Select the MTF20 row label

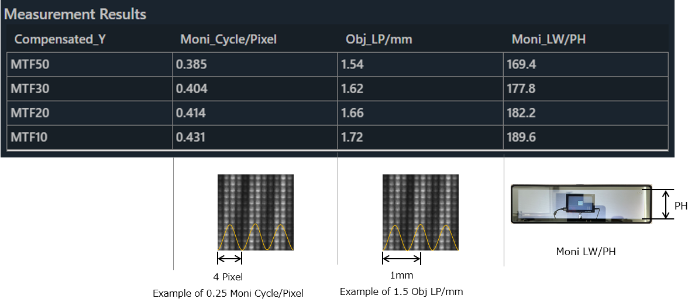pyautogui.click(x=29, y=114)
